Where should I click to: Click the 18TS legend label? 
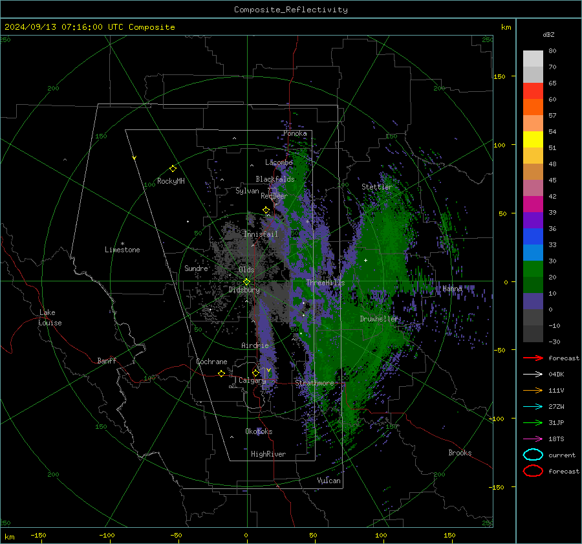[x=556, y=439]
